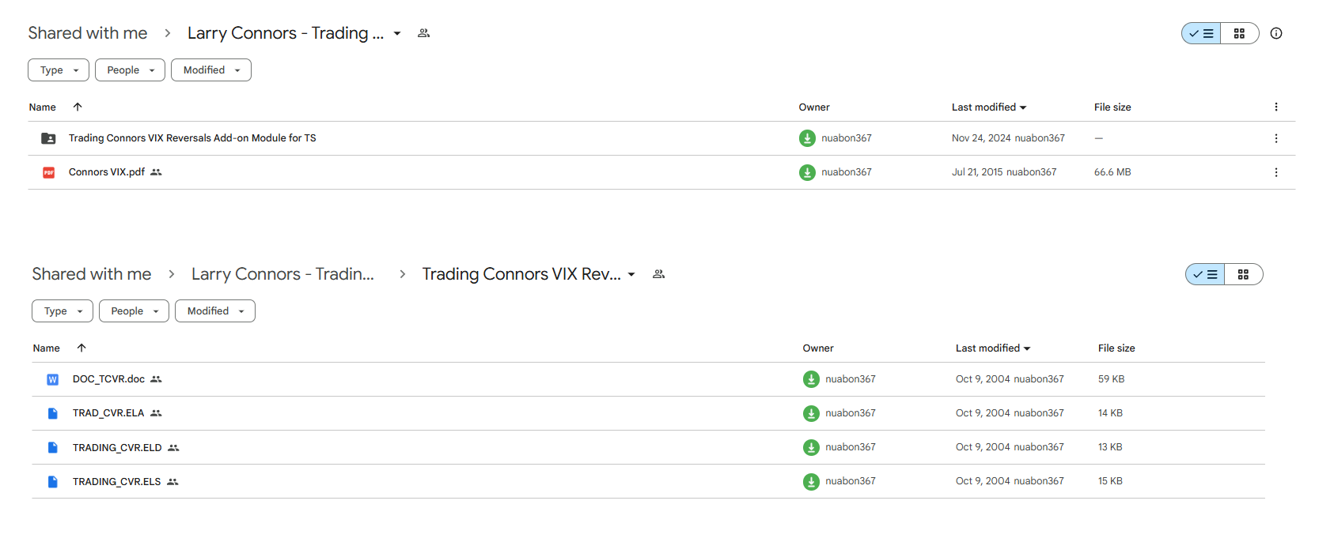Click the Jul 21, 2015 modified date
Image resolution: width=1334 pixels, height=542 pixels.
[x=977, y=172]
